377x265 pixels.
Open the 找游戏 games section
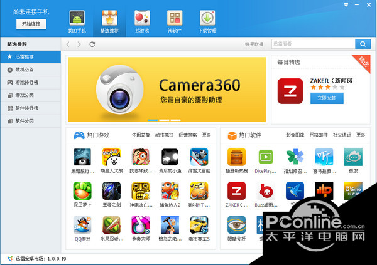point(142,21)
